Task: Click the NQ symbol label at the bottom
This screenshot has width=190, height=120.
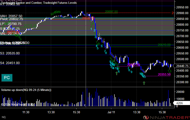Action: click(4, 117)
